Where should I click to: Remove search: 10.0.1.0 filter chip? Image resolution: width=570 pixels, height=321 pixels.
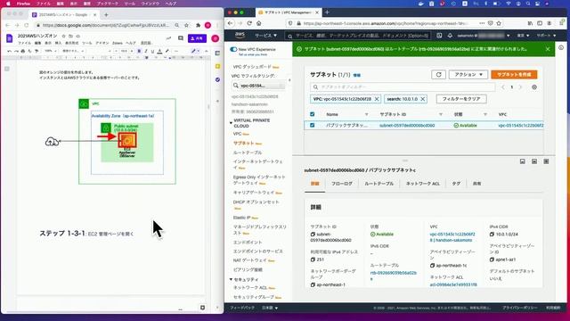point(422,99)
